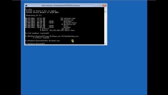Click the 'Directory of C:\' line

point(34,15)
